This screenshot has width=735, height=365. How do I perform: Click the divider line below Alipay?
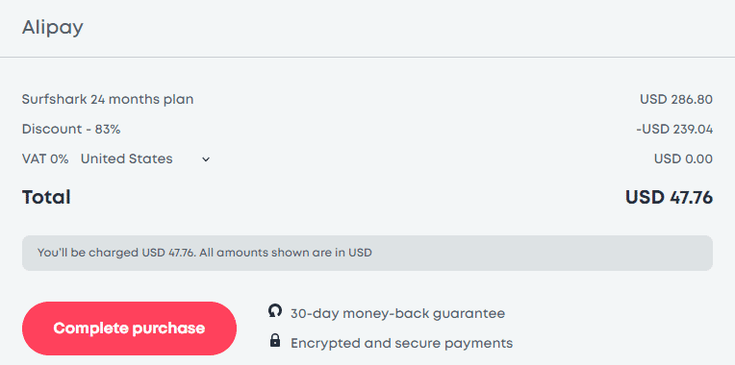[367, 57]
